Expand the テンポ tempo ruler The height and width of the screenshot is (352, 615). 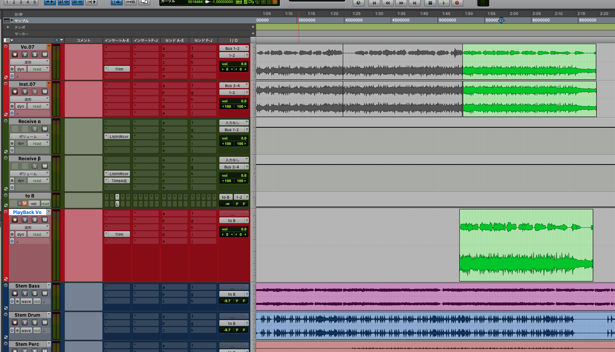tap(8, 27)
